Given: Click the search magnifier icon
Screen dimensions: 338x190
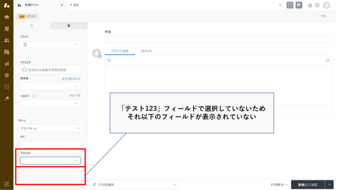Looking at the screenshot, I should (x=280, y=5).
